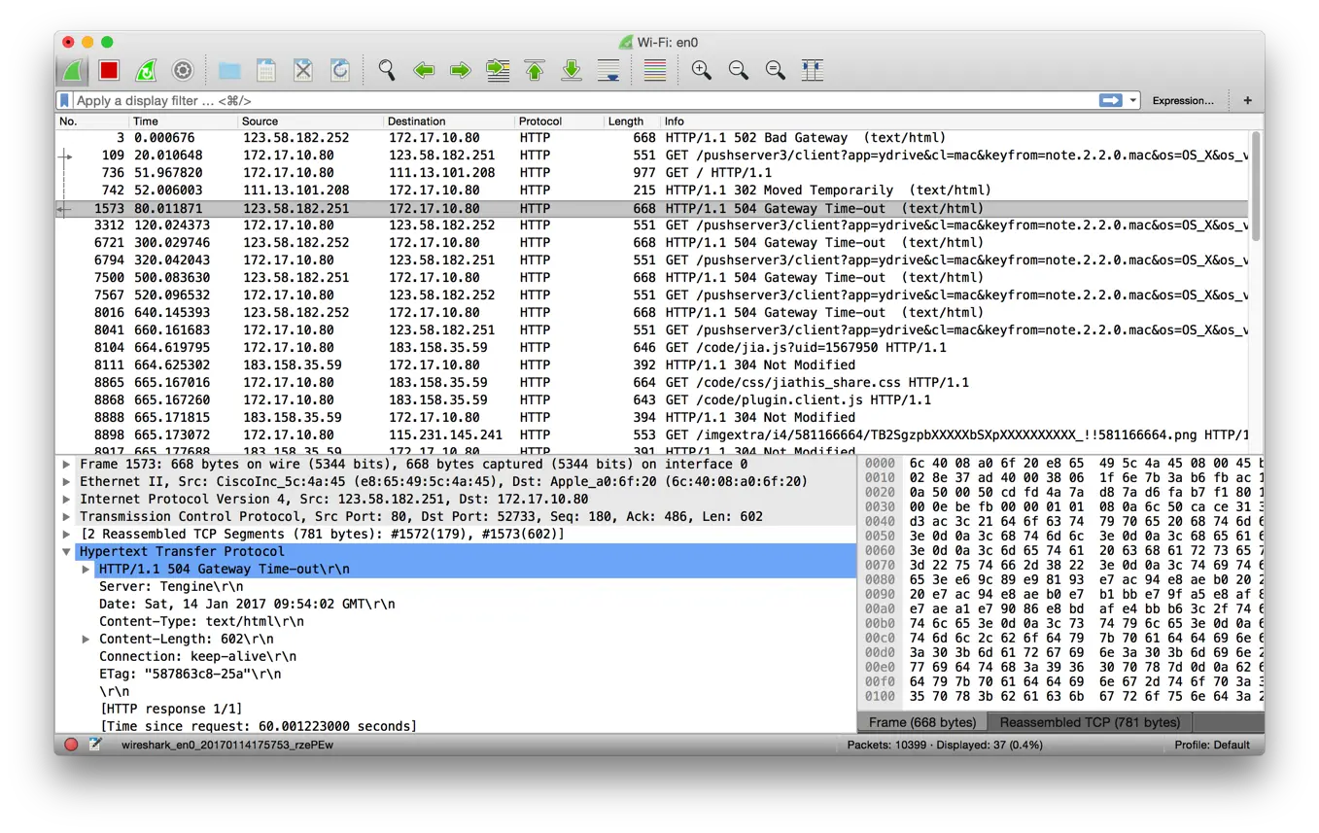Viewport: 1319px width, 833px height.
Task: Toggle auto-scroll during live capture
Action: click(x=608, y=70)
